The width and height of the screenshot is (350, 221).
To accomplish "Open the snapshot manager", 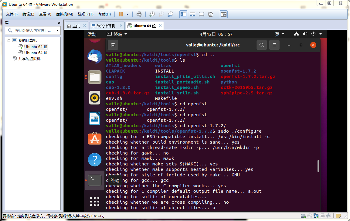I will click(x=170, y=14).
